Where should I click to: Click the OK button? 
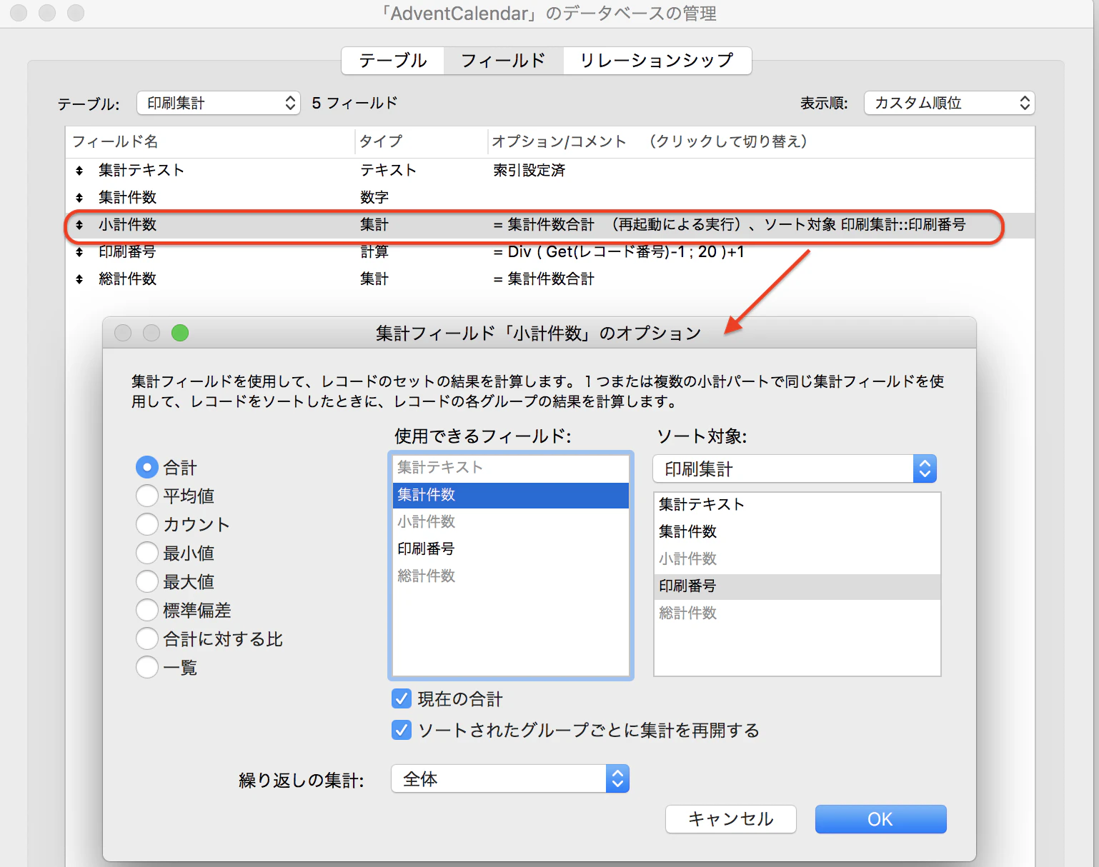(x=880, y=819)
